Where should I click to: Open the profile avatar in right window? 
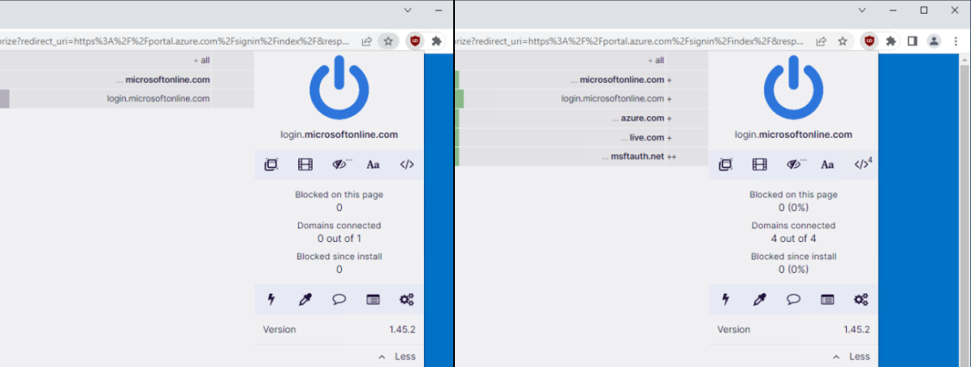point(933,40)
